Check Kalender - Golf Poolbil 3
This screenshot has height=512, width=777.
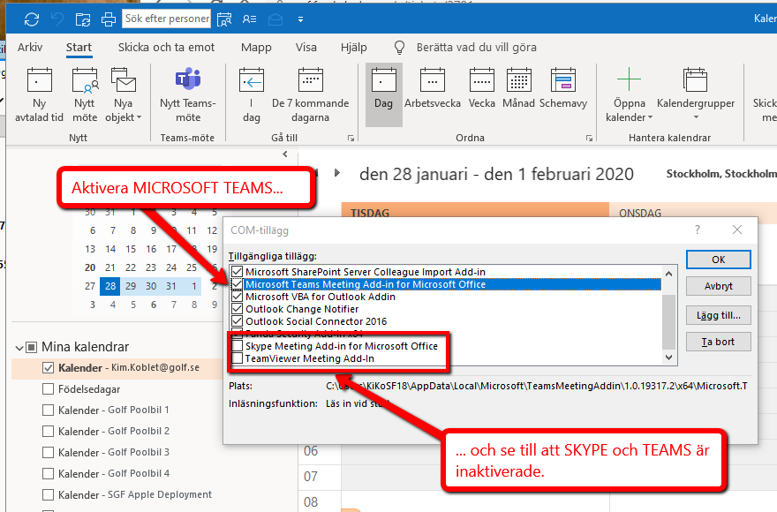tap(48, 453)
